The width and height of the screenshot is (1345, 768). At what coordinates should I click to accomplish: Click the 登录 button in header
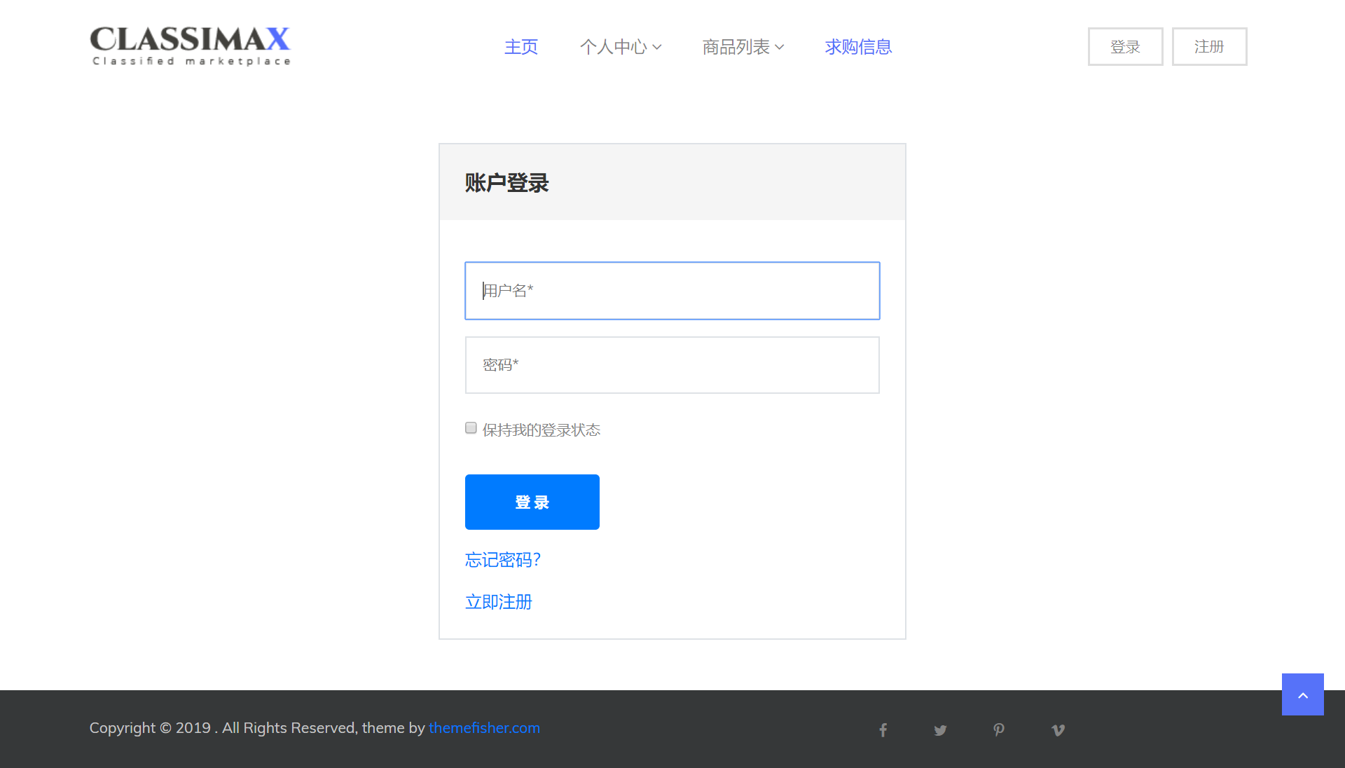point(1125,47)
